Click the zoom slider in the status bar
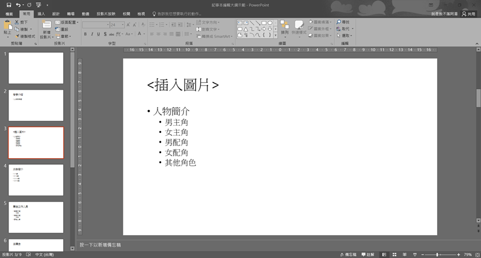 441,254
